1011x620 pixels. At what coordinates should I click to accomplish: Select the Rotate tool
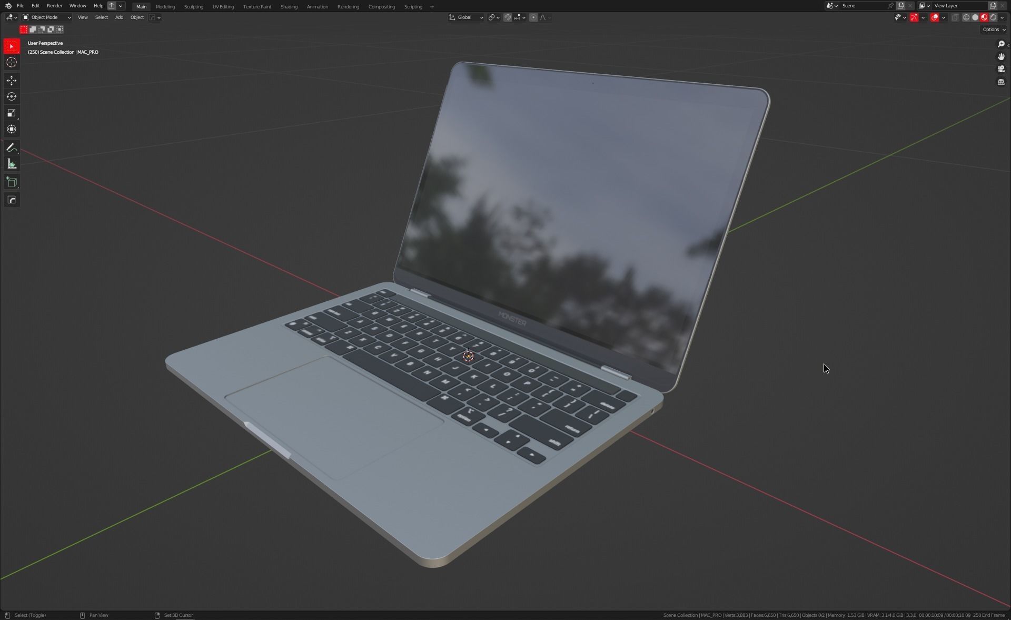12,97
